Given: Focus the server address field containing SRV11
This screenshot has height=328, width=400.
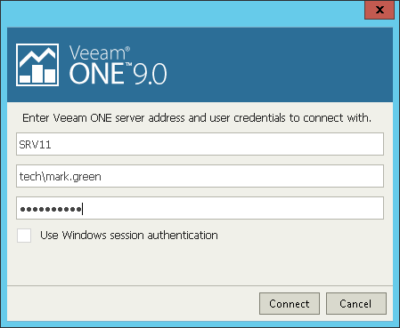Looking at the screenshot, I should [200, 144].
